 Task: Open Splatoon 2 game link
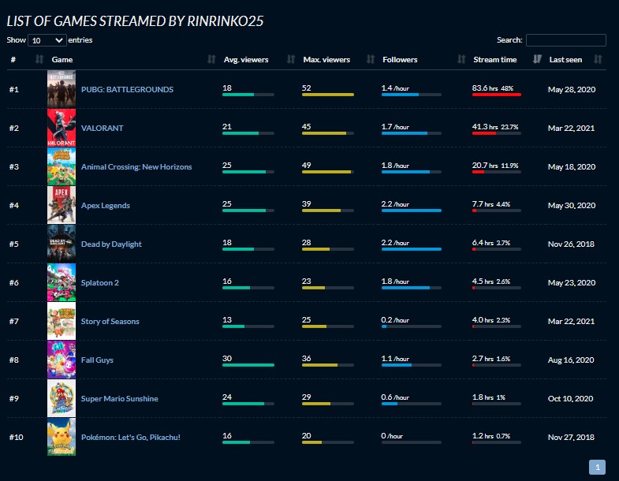100,283
